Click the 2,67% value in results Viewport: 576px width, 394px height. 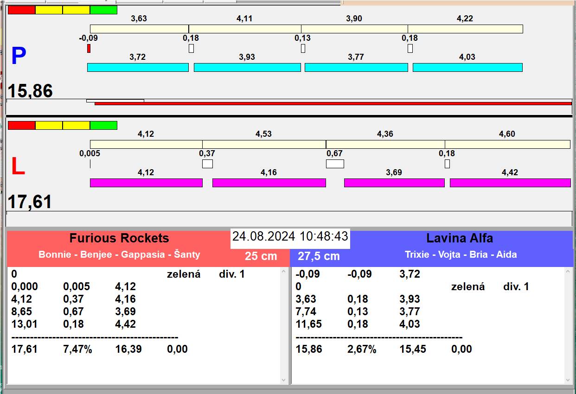362,349
